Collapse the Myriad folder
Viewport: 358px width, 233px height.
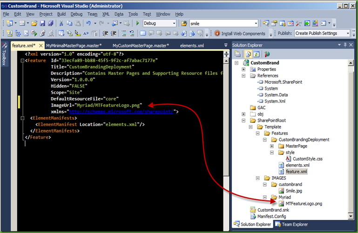pyautogui.click(x=265, y=197)
